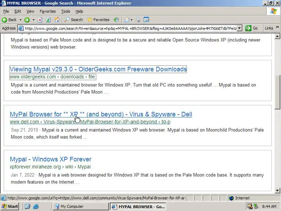Screen dimensions: 281x211
Task: Expand the Address bar dropdown list
Action: [x=240, y=28]
